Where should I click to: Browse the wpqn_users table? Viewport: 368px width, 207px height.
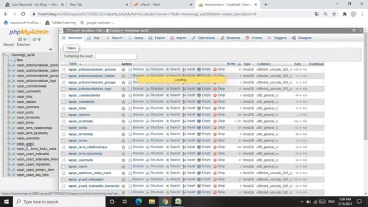pyautogui.click(x=136, y=166)
